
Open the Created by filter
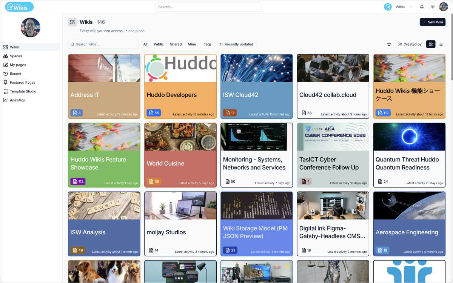(410, 44)
